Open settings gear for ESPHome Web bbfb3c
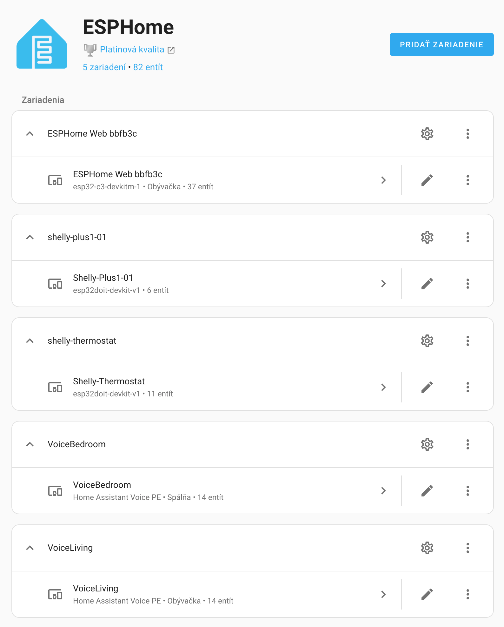504x627 pixels. click(427, 134)
